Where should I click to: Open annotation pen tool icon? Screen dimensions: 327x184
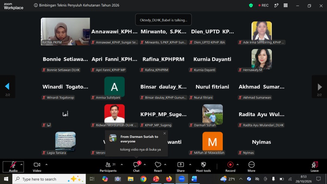click(x=276, y=6)
